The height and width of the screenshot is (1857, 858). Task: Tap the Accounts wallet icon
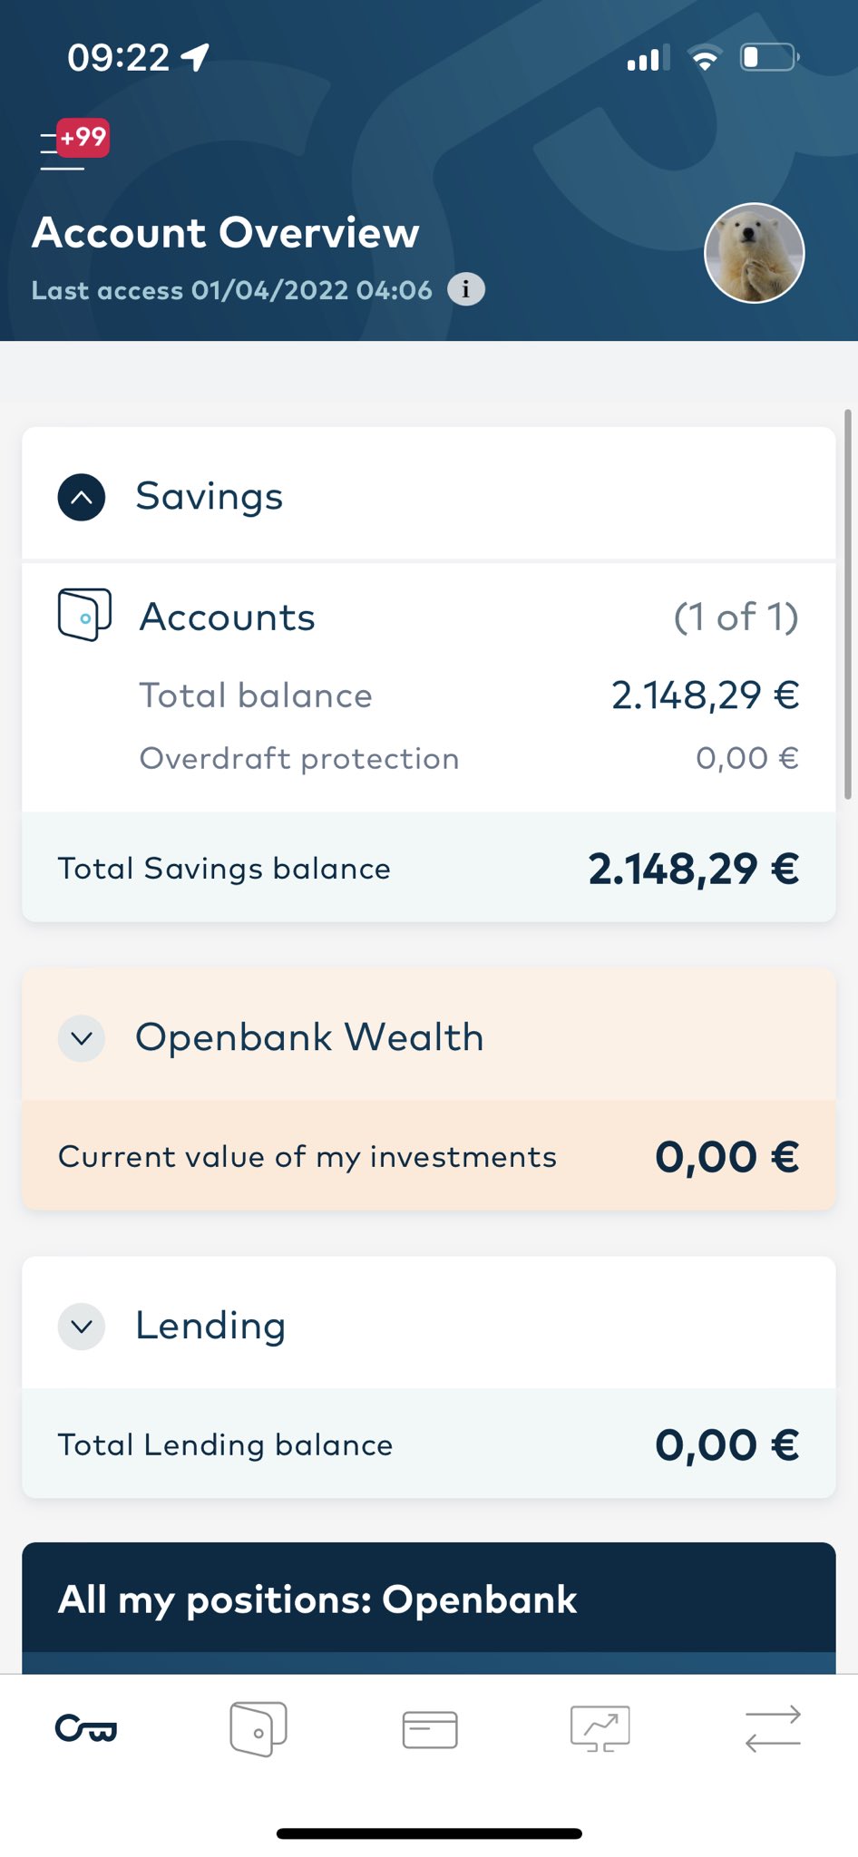tap(84, 615)
